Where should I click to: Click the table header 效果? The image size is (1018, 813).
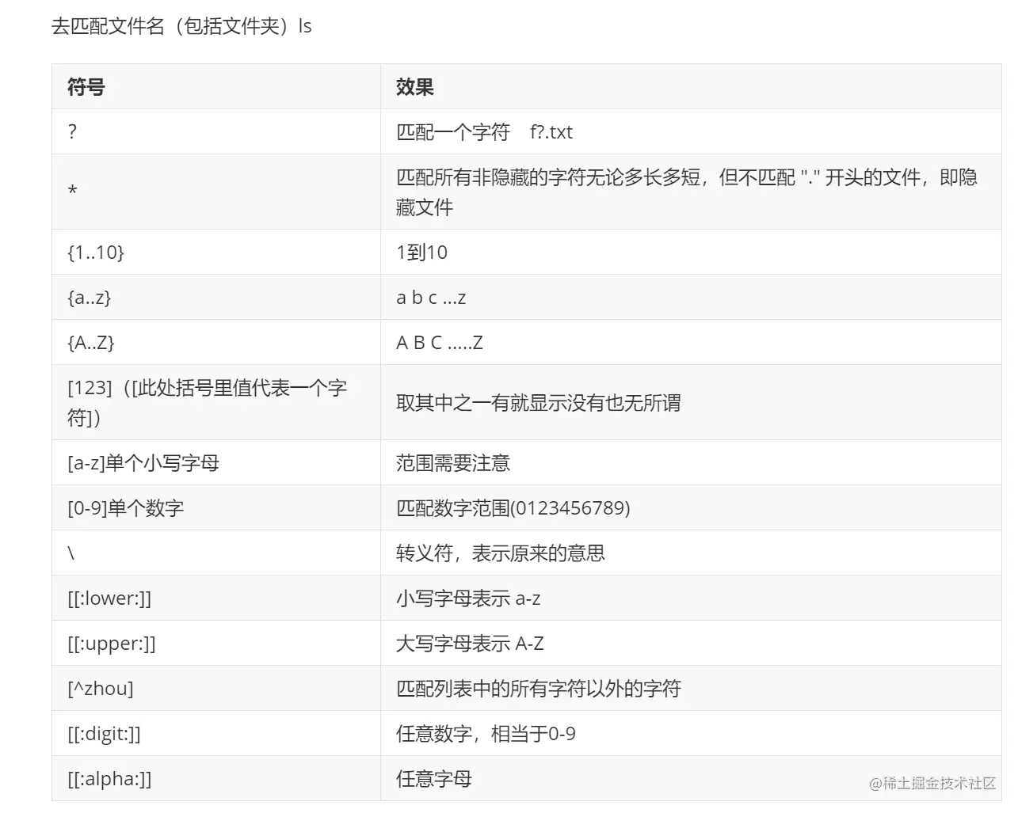[x=410, y=87]
